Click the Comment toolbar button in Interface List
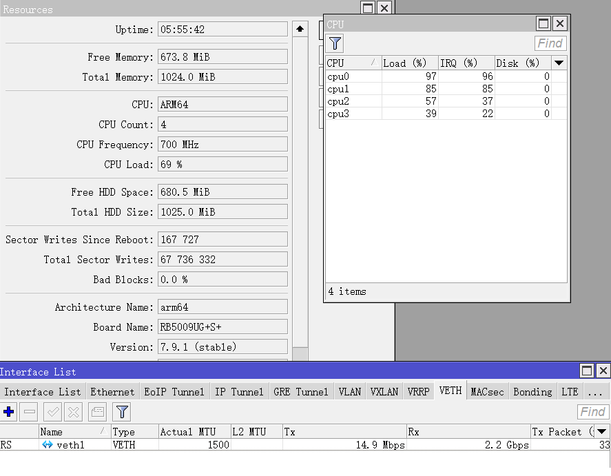The width and height of the screenshot is (611, 476). (98, 412)
